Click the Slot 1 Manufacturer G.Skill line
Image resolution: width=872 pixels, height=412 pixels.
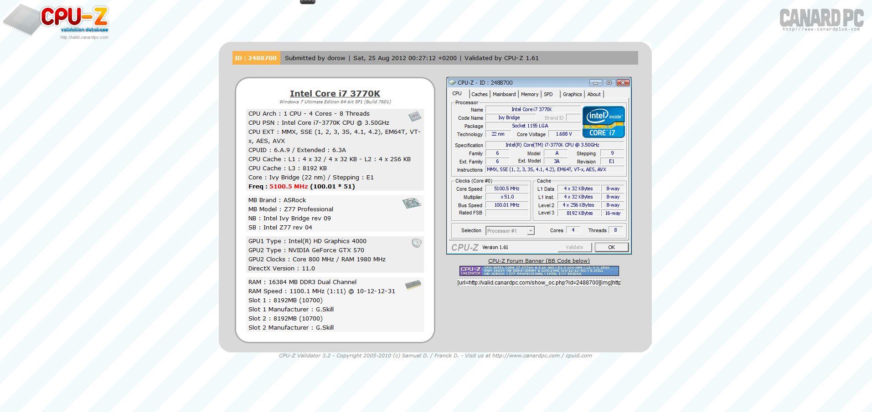(x=291, y=309)
